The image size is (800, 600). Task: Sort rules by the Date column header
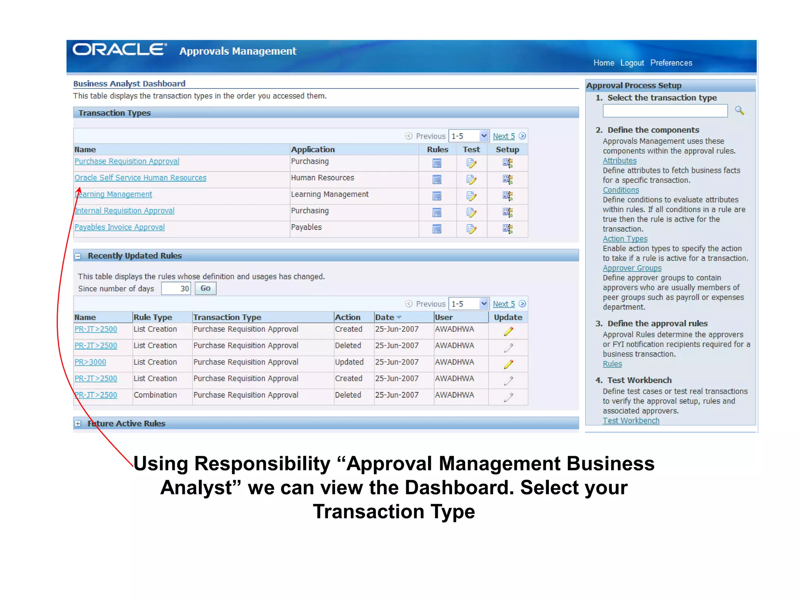point(385,318)
